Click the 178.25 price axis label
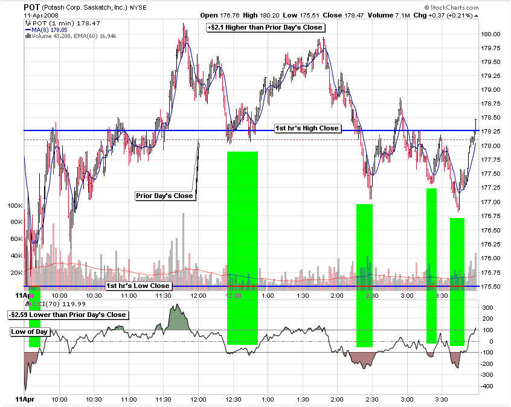511x407 pixels. [x=491, y=132]
